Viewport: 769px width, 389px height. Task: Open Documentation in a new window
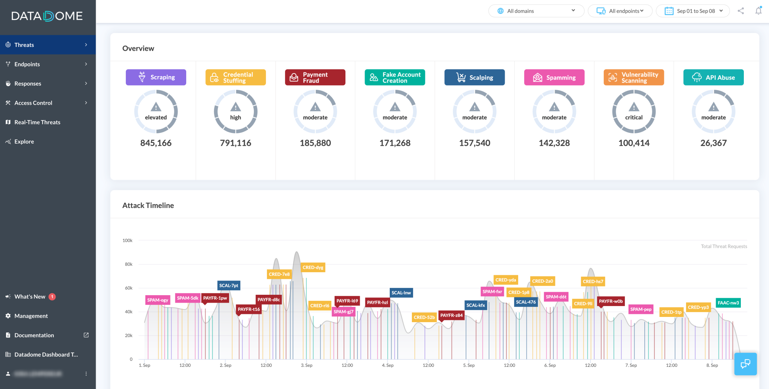pyautogui.click(x=86, y=335)
